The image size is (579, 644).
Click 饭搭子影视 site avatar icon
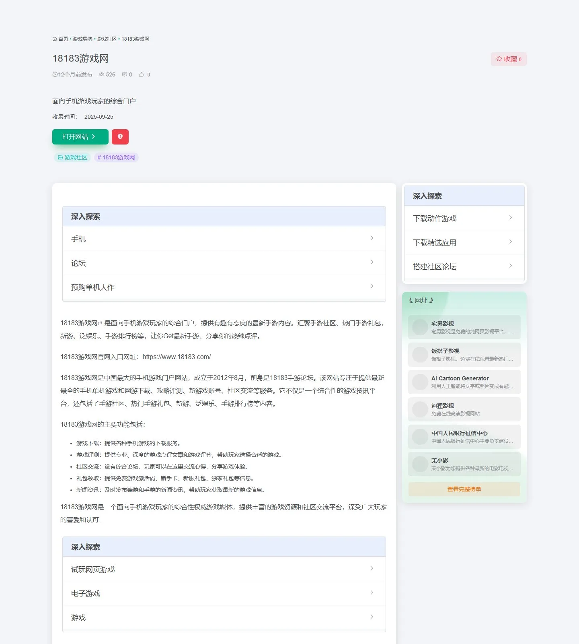tap(420, 355)
